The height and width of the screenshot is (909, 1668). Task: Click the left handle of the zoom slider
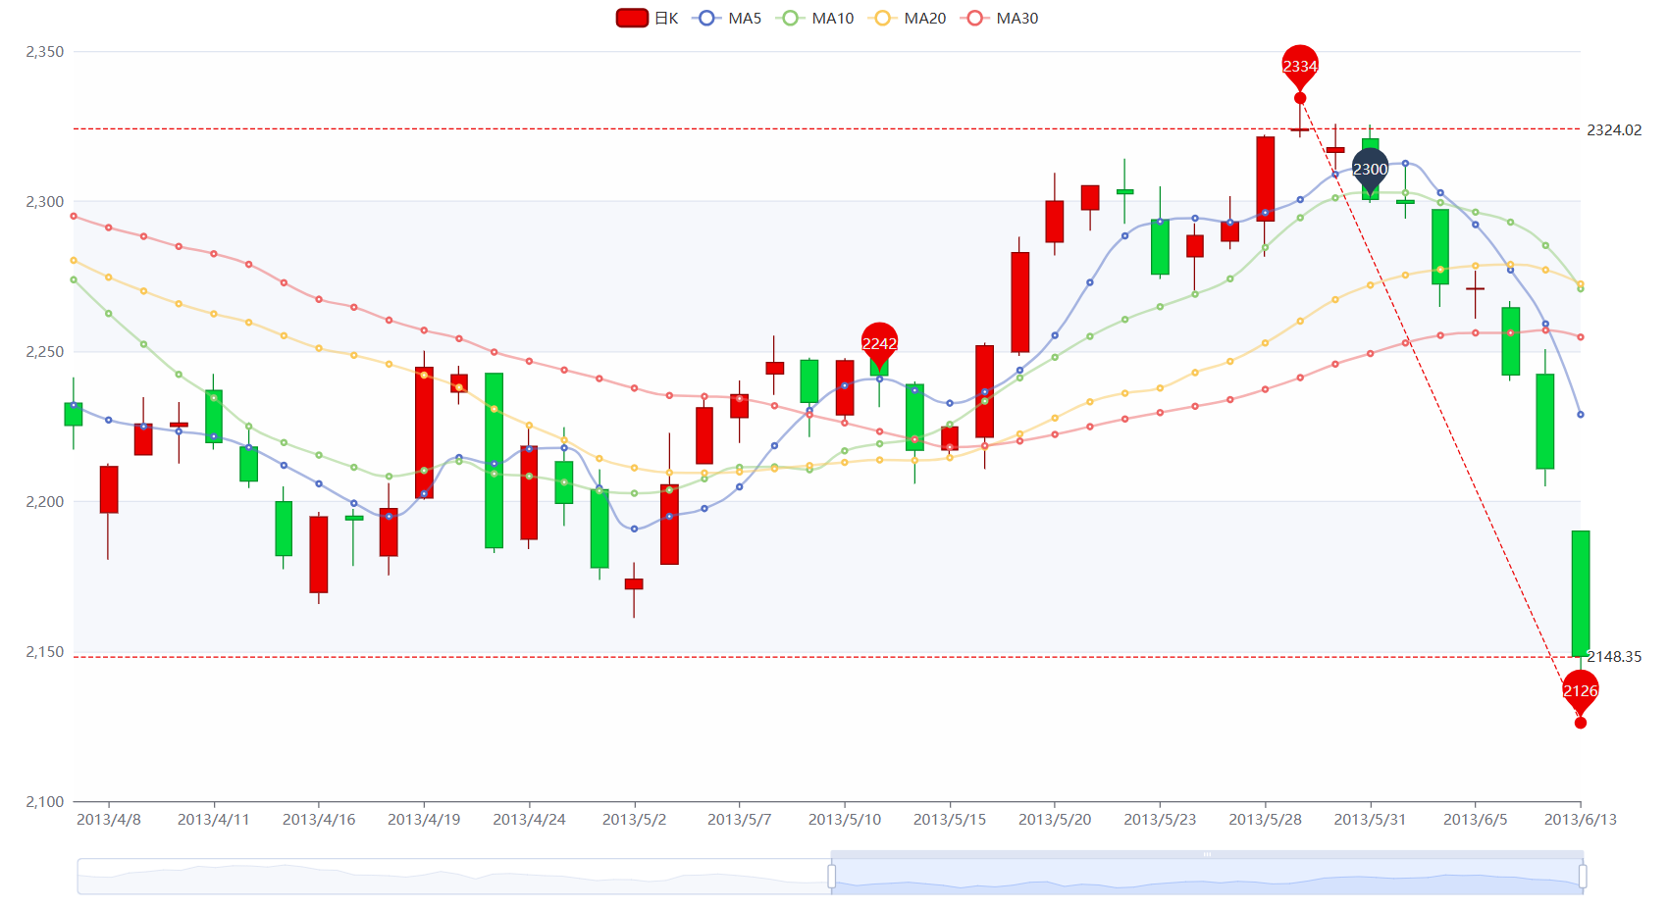point(832,876)
